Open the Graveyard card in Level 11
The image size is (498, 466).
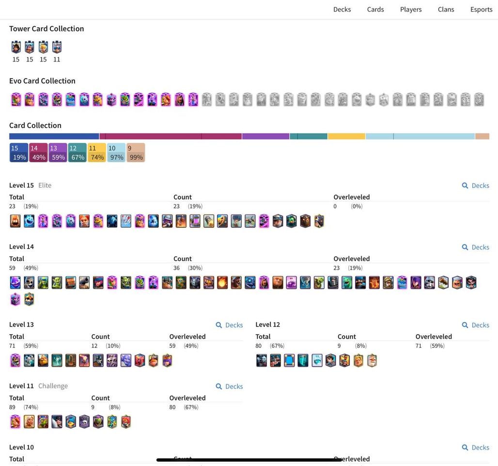(84, 422)
